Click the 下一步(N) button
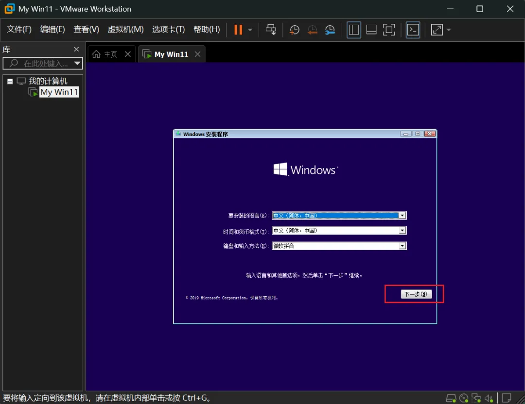Viewport: 525px width, 404px height. 416,294
